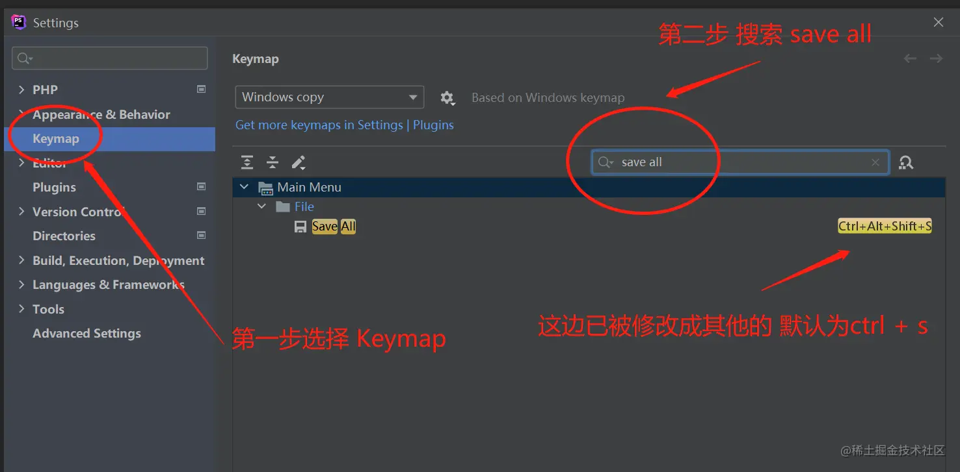Click the Main Menu folder icon

pyautogui.click(x=265, y=188)
